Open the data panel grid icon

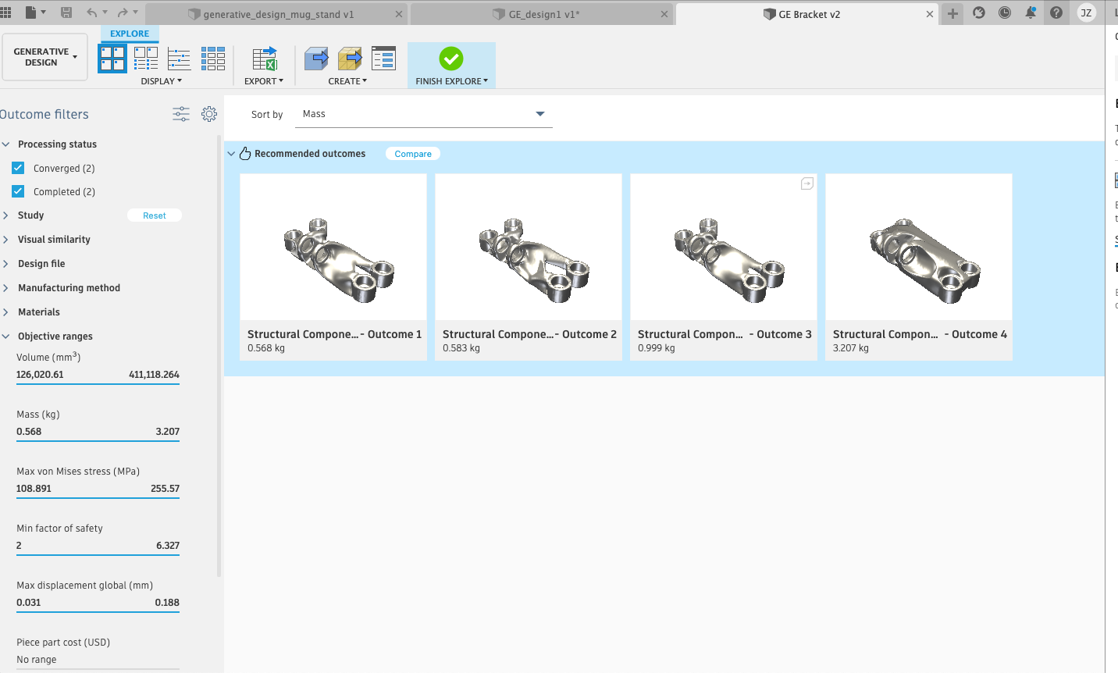coord(5,12)
